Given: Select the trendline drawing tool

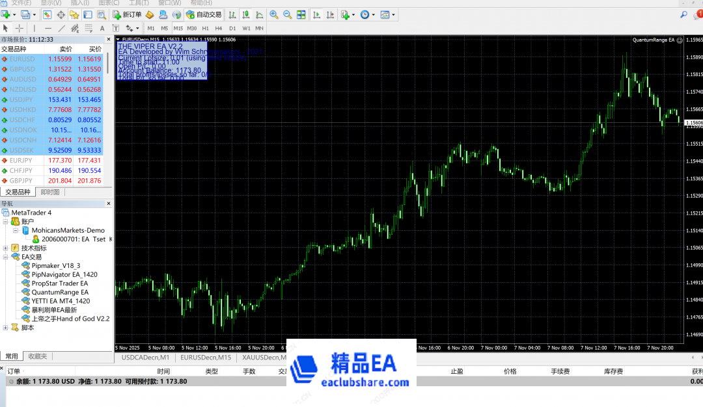Looking at the screenshot, I should [x=62, y=28].
